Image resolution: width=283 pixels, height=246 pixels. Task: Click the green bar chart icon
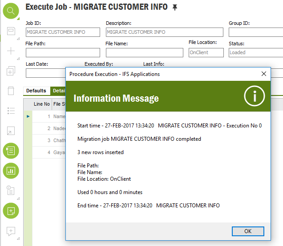[x=11, y=171]
